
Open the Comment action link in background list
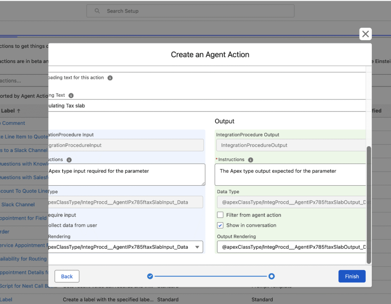pyautogui.click(x=13, y=123)
